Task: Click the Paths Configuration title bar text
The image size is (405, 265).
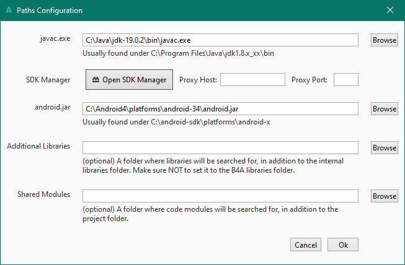Action: click(x=50, y=11)
